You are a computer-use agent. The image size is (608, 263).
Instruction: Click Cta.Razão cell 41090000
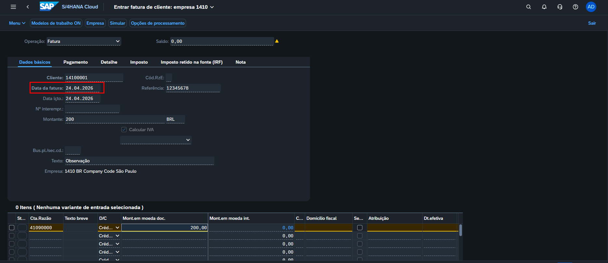(x=46, y=228)
